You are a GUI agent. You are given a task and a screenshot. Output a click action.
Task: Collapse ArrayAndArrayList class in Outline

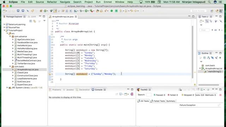click(x=200, y=68)
